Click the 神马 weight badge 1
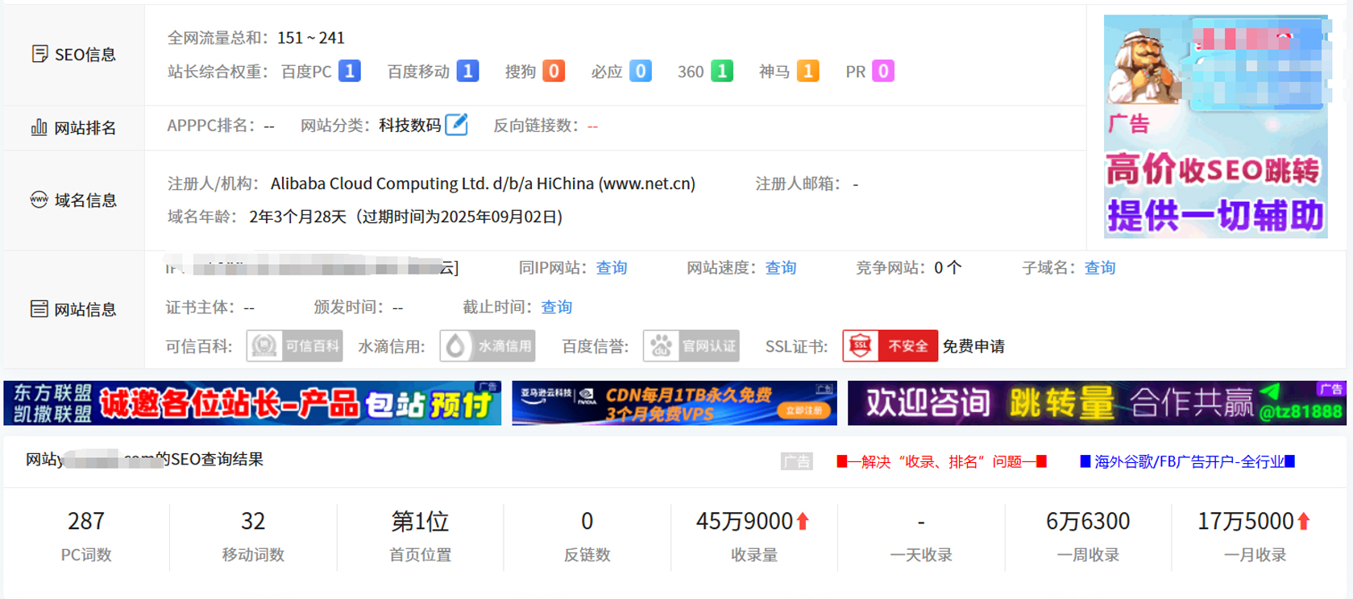The image size is (1353, 599). coord(808,71)
